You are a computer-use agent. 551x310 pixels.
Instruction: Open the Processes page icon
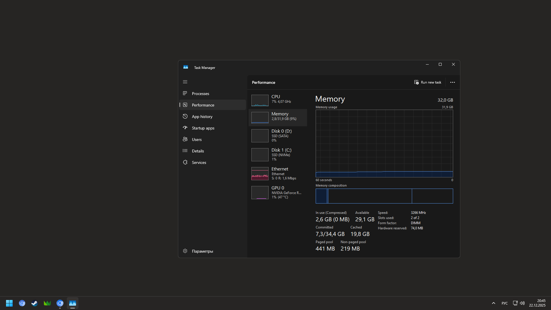(185, 94)
